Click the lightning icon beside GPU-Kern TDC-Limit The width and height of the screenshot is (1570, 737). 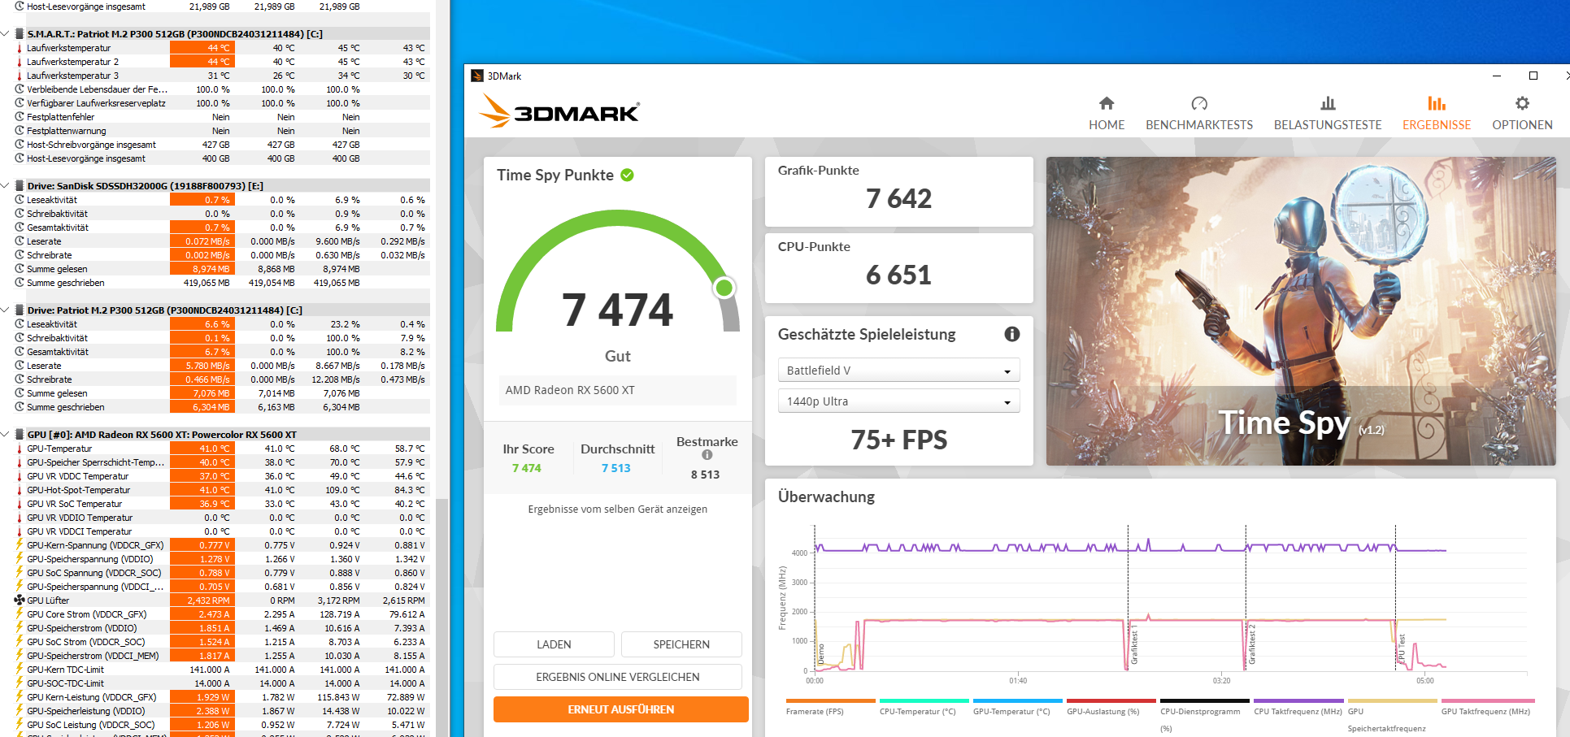click(20, 670)
